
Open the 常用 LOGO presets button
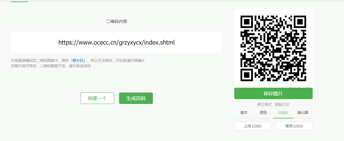tap(294, 126)
